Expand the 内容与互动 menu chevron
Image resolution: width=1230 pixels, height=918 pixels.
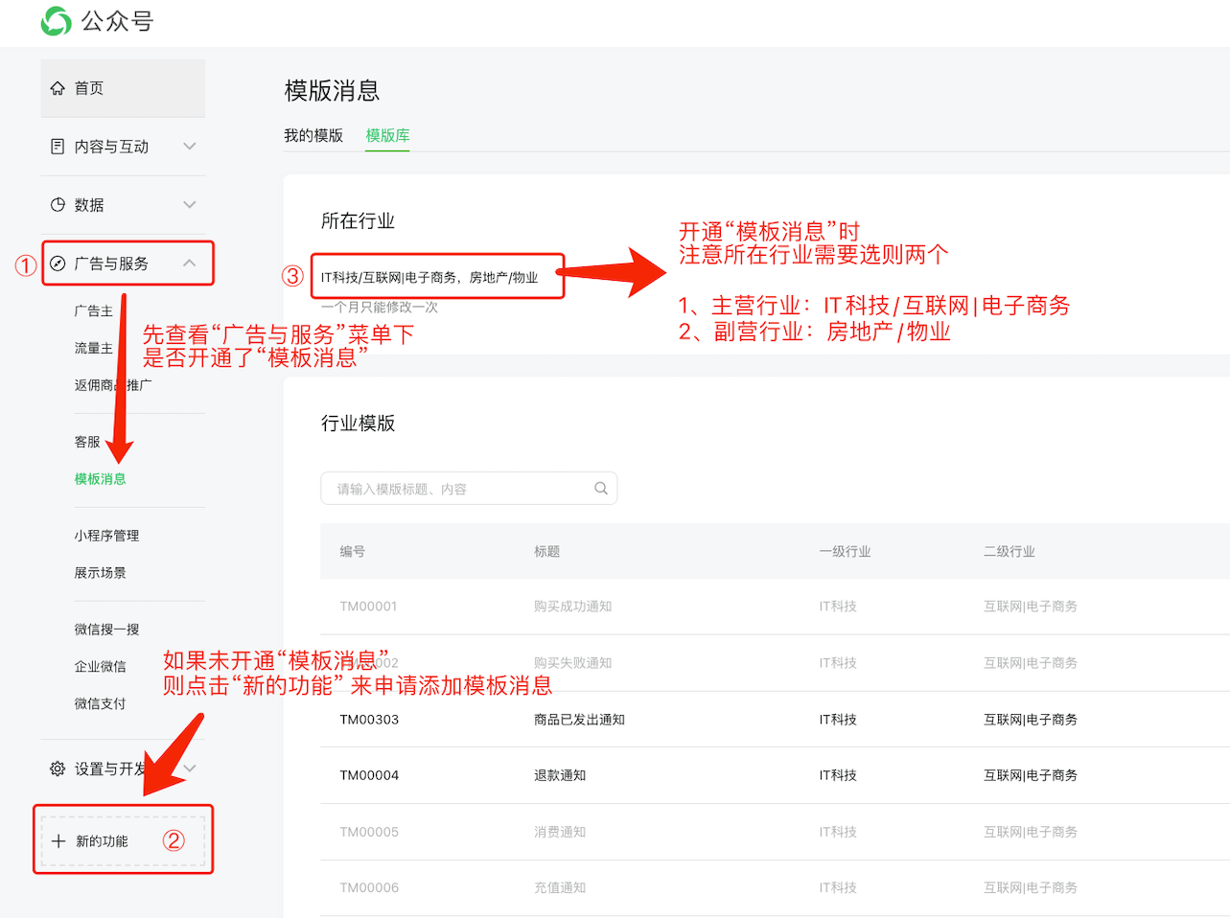pos(190,147)
